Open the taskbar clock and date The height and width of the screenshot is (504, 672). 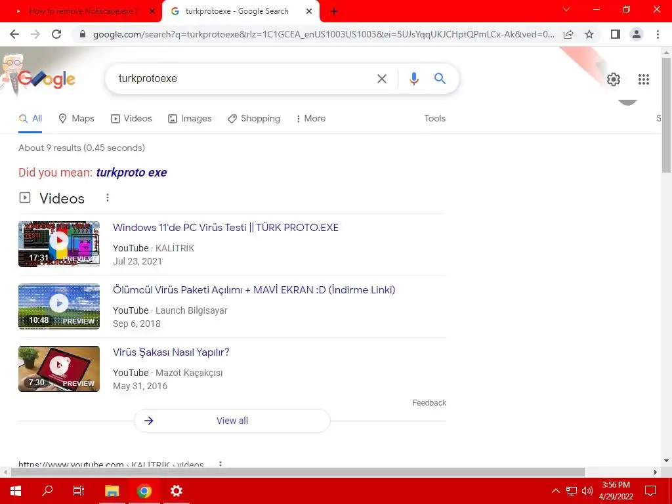(x=616, y=491)
